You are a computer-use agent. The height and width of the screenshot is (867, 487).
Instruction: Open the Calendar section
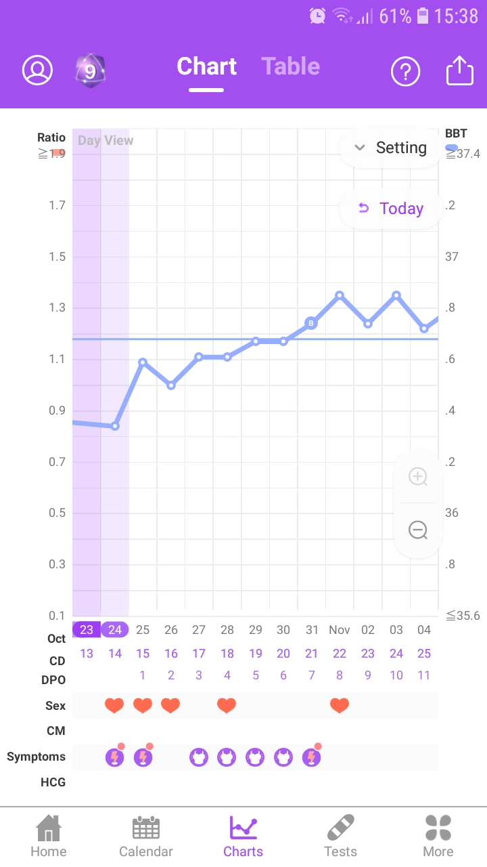pos(146,837)
